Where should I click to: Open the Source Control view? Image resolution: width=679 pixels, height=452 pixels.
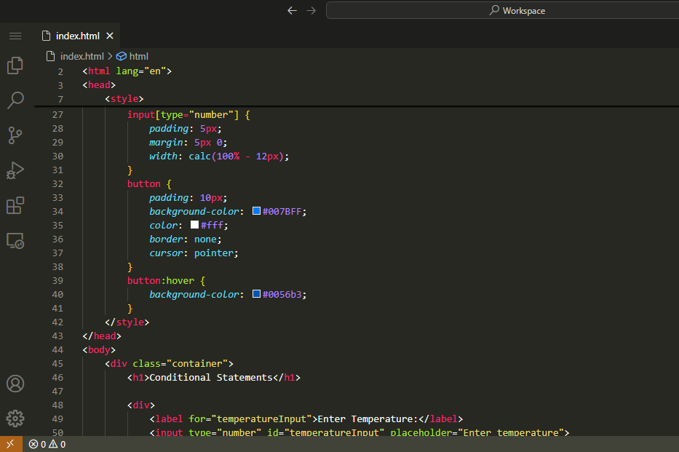[x=15, y=135]
